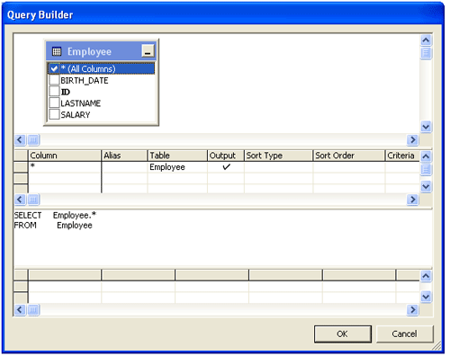Click the grid pane scroll-left arrow
This screenshot has width=450, height=356.
20,200
